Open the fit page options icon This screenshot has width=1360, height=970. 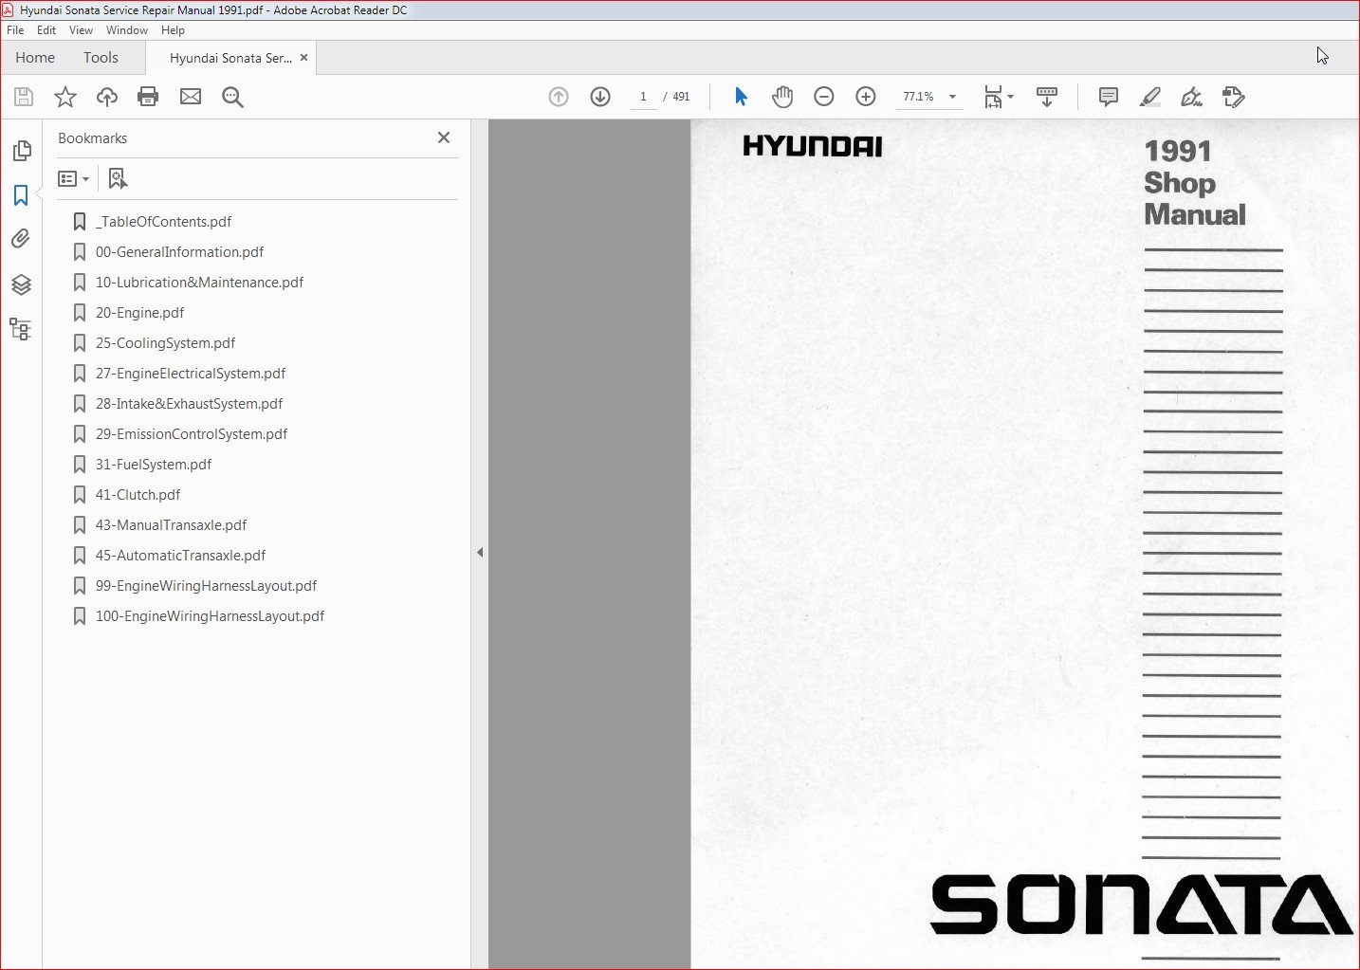993,97
